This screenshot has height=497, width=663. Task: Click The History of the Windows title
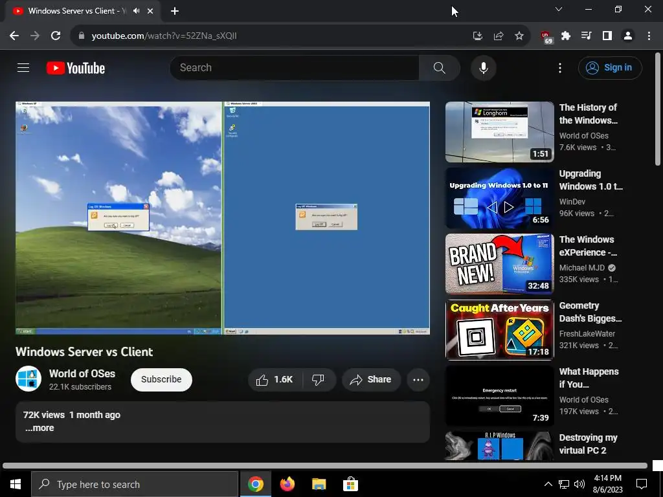click(588, 114)
